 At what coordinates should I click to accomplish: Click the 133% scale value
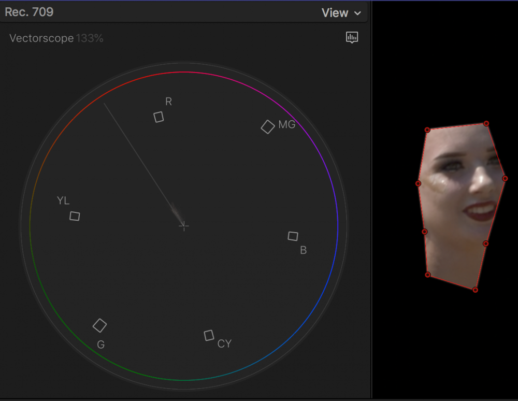point(90,38)
